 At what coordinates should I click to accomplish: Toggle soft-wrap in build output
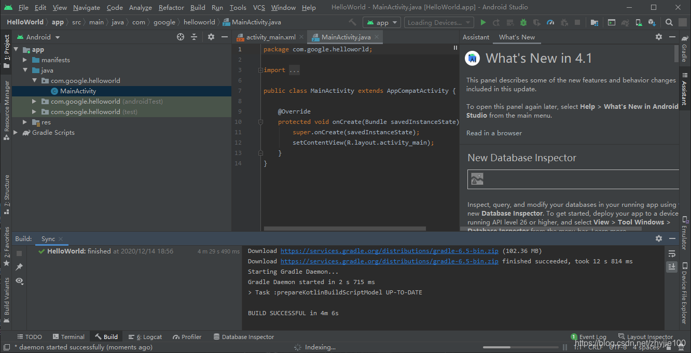(x=672, y=253)
